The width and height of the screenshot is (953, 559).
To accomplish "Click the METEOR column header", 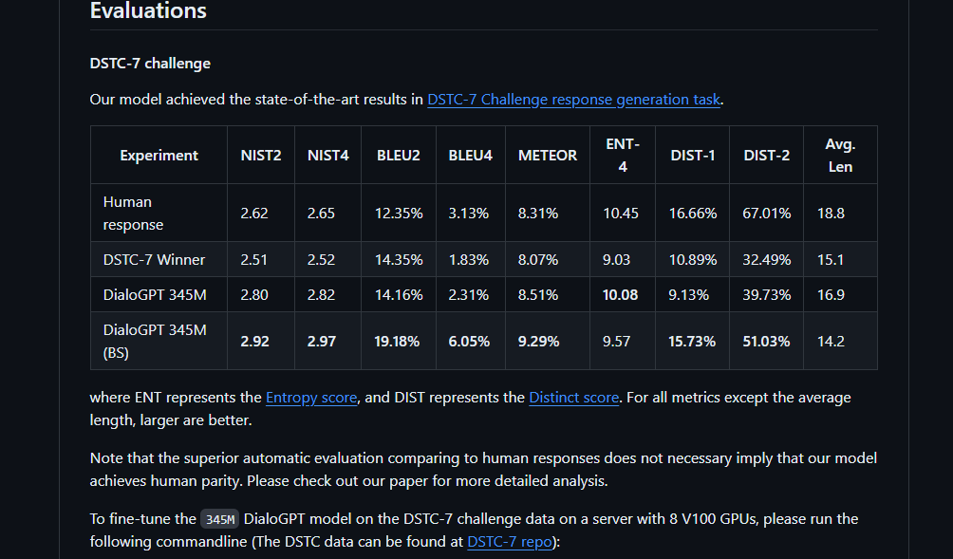I will [548, 156].
